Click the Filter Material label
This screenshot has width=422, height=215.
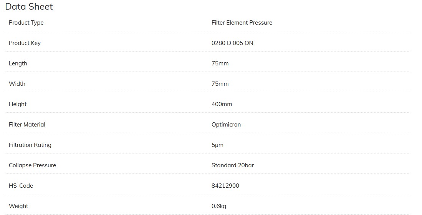27,125
